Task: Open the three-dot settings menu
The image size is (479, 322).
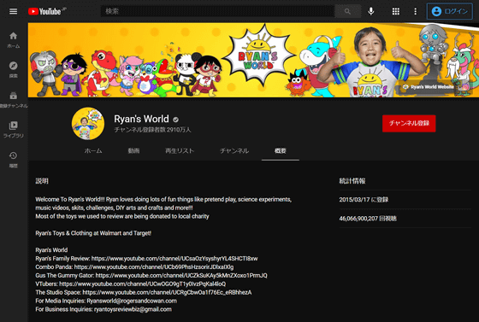Action: (415, 11)
